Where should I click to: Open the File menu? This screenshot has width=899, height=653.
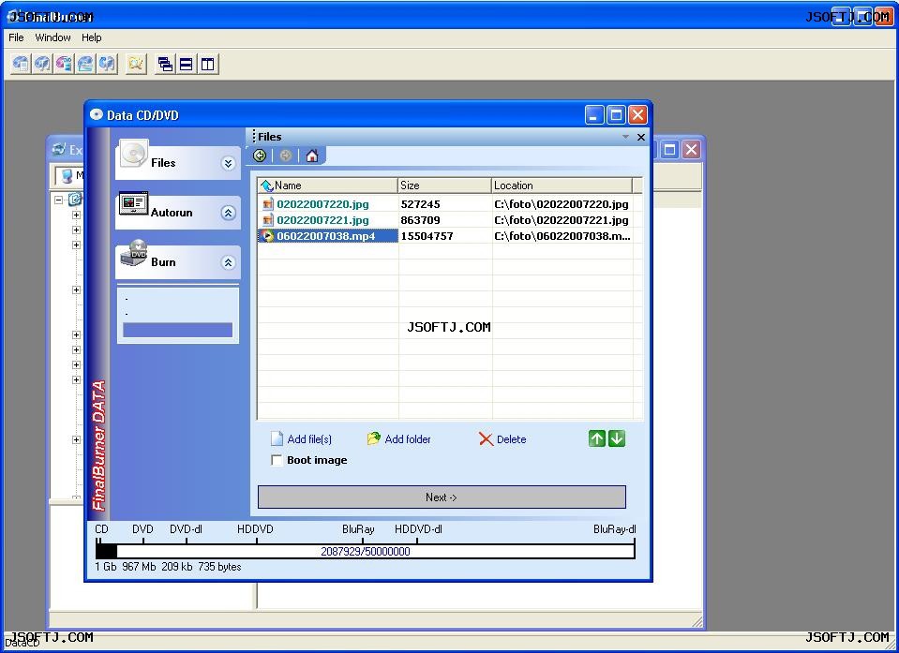click(x=16, y=37)
